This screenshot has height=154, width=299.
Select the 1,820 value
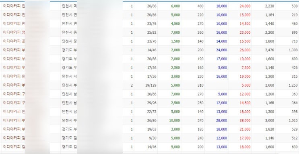(270, 129)
